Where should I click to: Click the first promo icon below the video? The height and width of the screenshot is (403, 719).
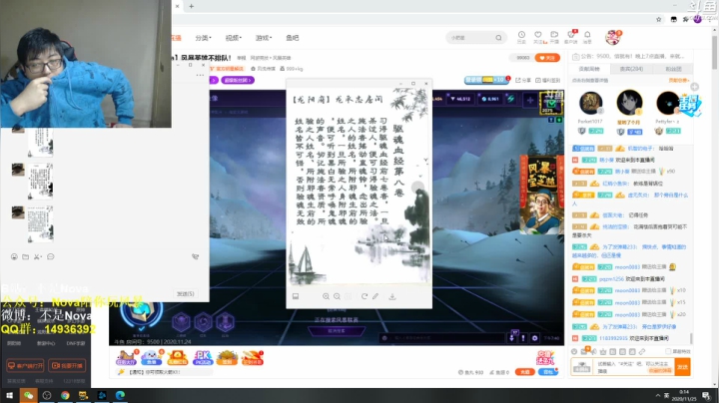(x=127, y=358)
